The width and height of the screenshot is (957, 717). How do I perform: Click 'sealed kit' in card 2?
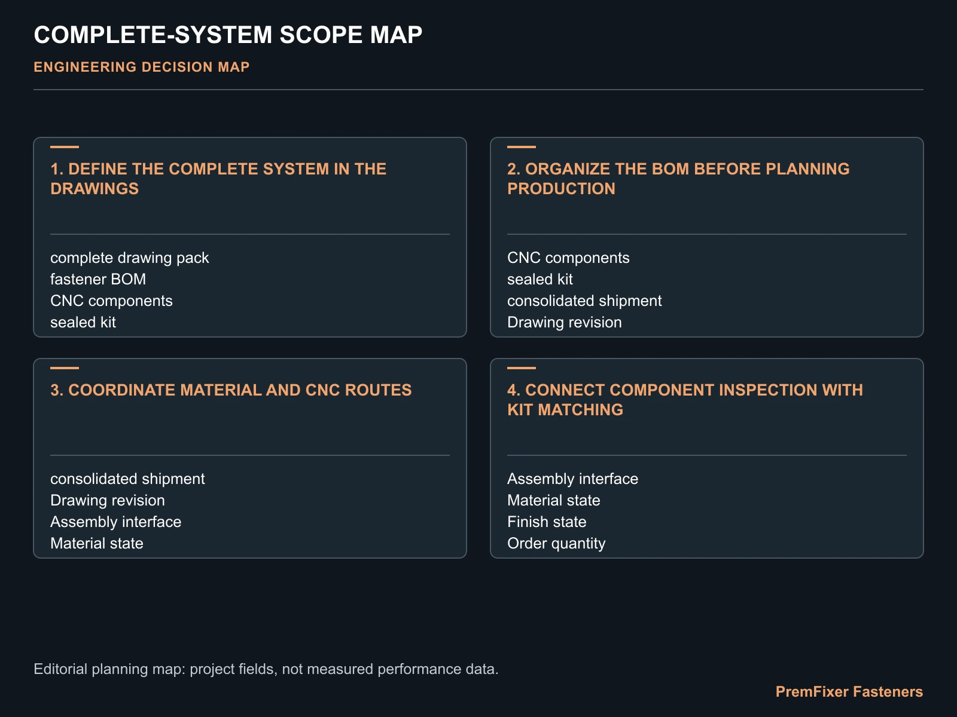pos(540,279)
